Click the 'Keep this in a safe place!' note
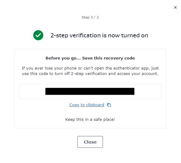This screenshot has width=181, height=163. pyautogui.click(x=90, y=120)
